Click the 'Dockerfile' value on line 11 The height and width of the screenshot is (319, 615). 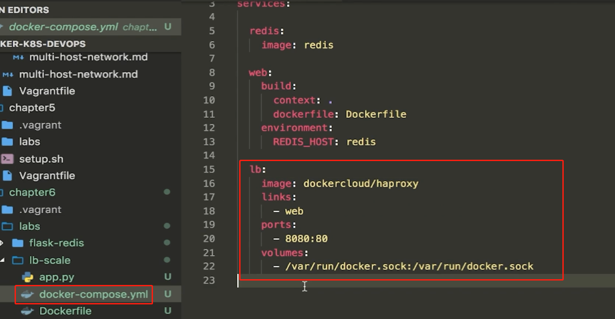pos(376,114)
